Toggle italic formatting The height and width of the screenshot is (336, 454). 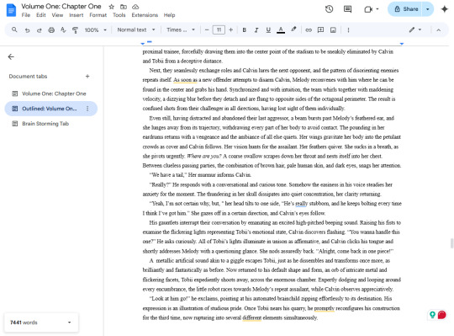[x=256, y=29]
